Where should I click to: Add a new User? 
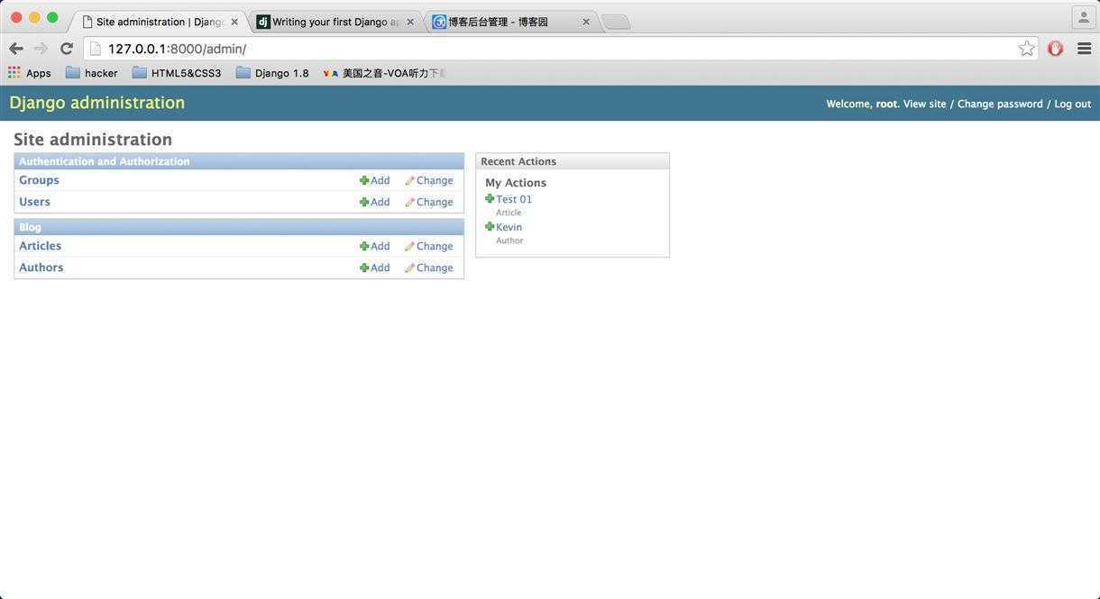[x=375, y=202]
